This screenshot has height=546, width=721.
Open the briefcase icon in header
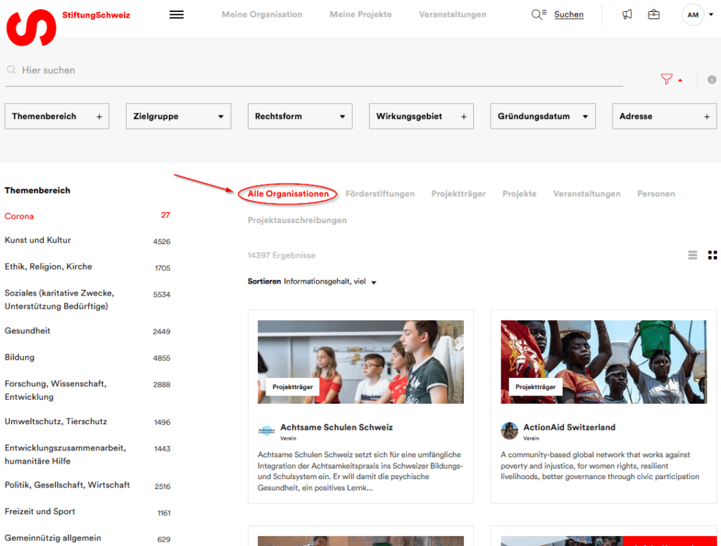click(x=653, y=15)
